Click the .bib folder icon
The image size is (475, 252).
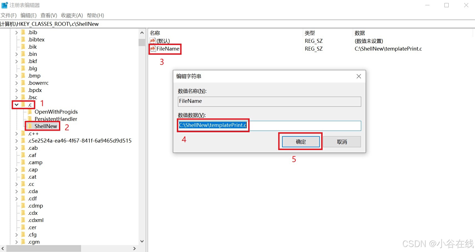[23, 32]
